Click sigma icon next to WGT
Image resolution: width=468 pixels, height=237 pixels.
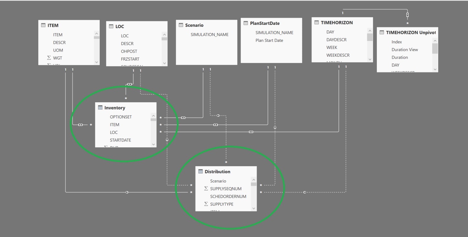pos(49,58)
